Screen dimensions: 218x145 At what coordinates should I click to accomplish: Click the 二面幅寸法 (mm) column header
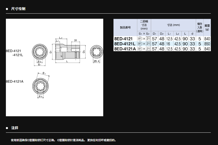144,25
